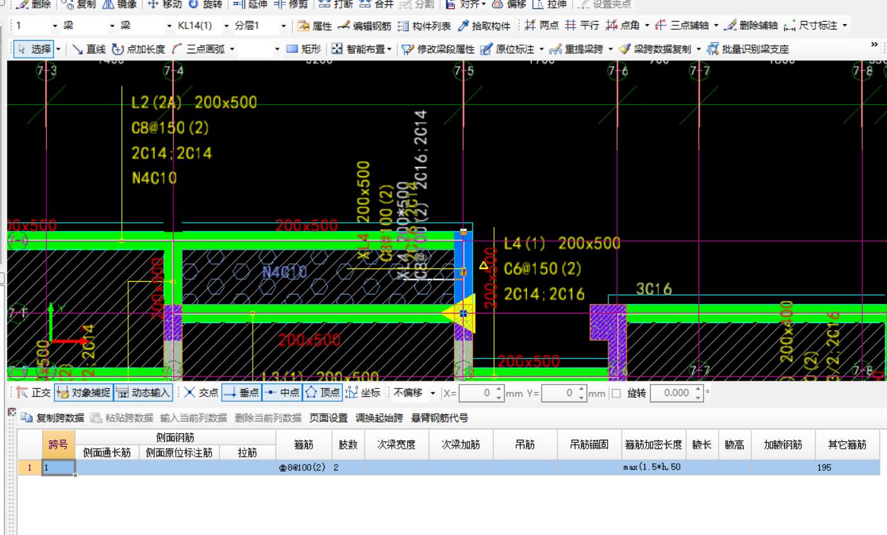
Task: Click the X offset input field
Action: click(476, 393)
